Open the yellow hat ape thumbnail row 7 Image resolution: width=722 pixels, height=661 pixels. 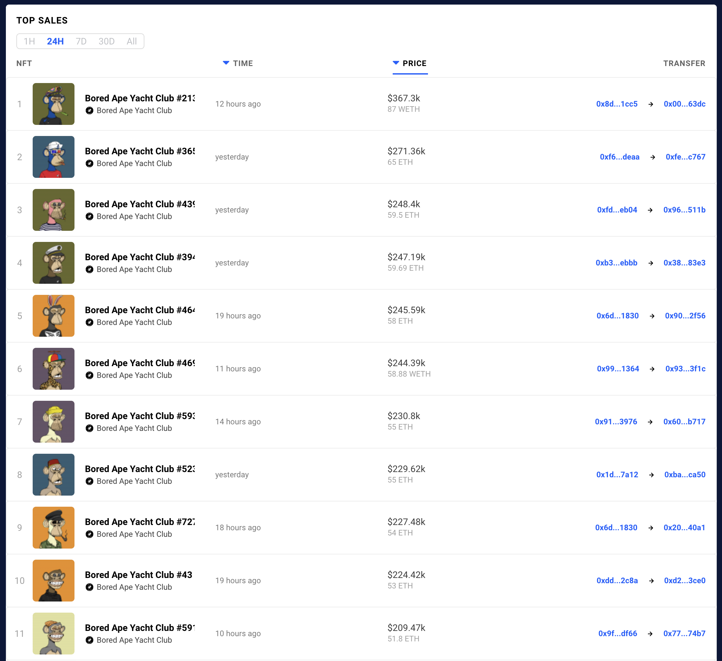pos(53,422)
